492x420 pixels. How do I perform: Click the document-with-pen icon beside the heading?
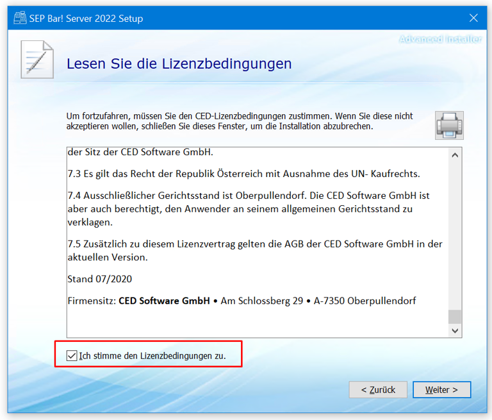coord(37,60)
